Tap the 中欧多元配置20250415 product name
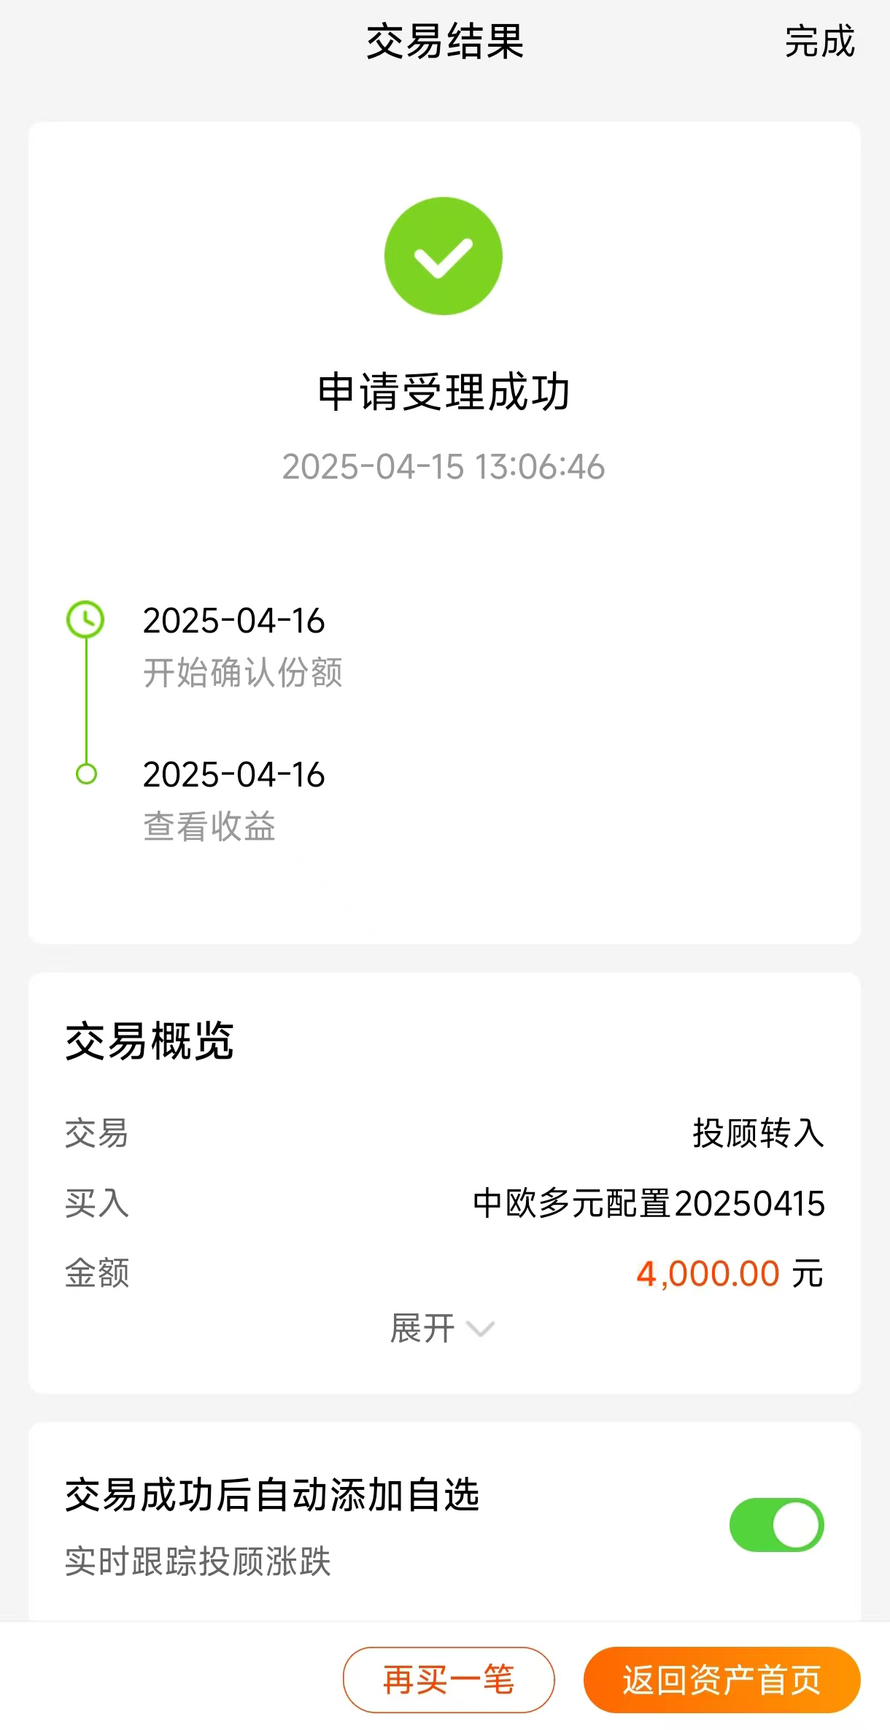This screenshot has height=1730, width=890. (x=649, y=1203)
